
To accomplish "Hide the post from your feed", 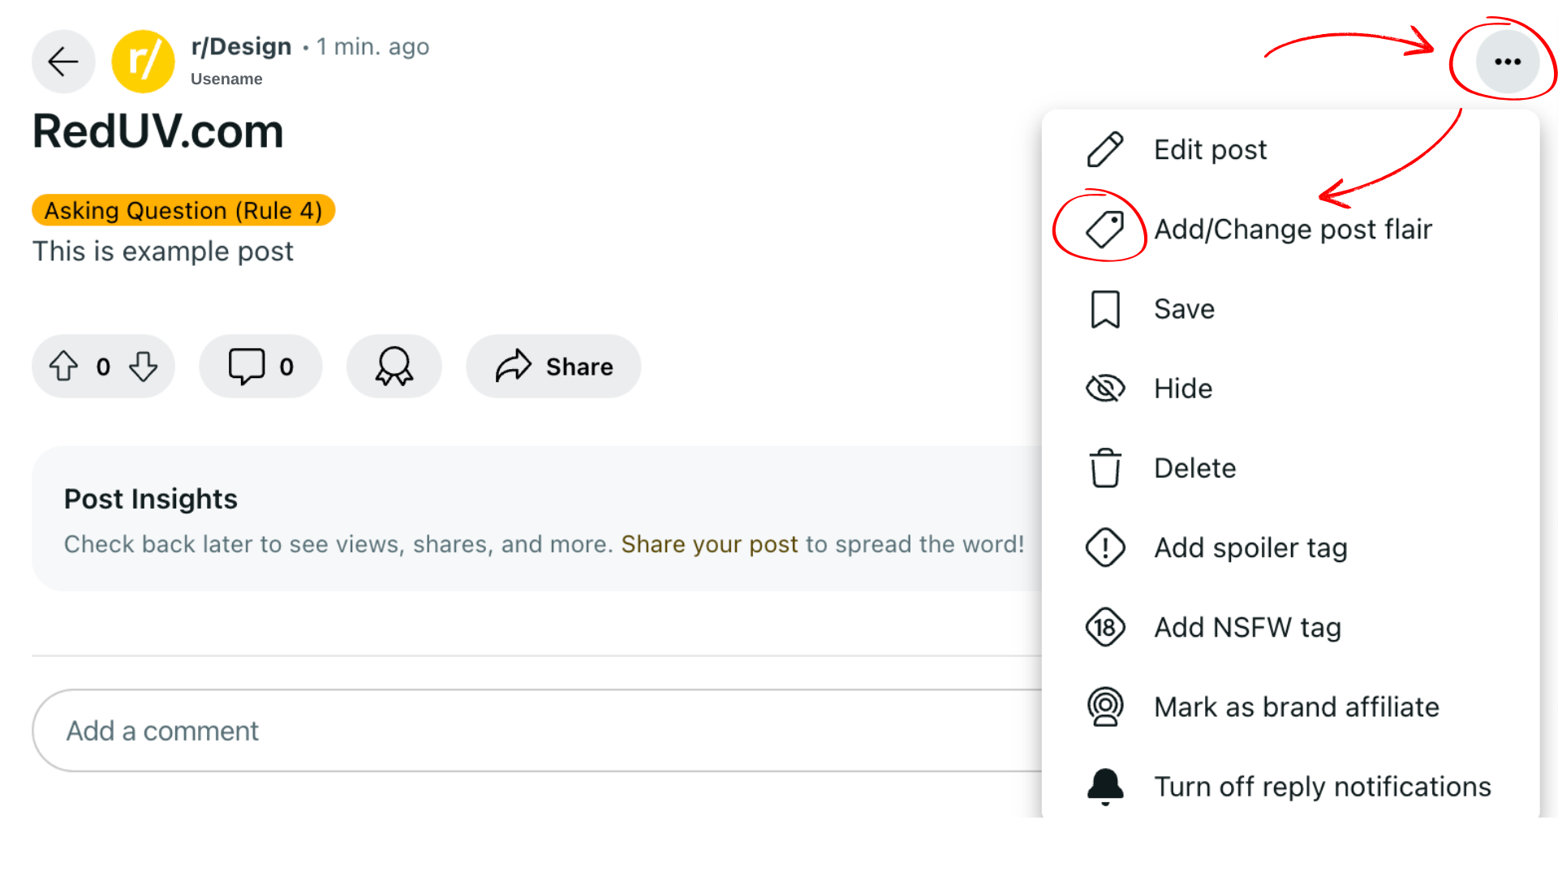I will 1182,388.
